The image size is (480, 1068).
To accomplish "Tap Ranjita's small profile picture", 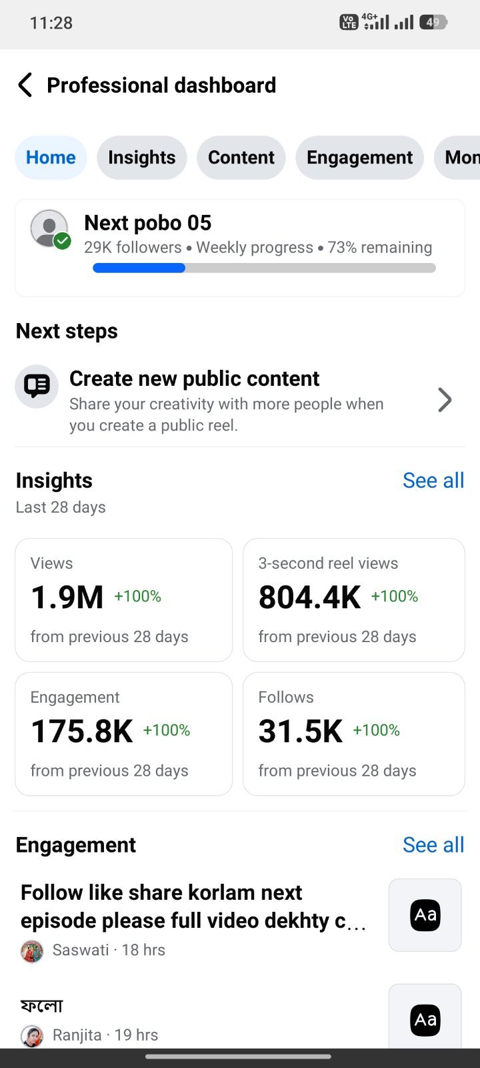I will coord(32,1035).
